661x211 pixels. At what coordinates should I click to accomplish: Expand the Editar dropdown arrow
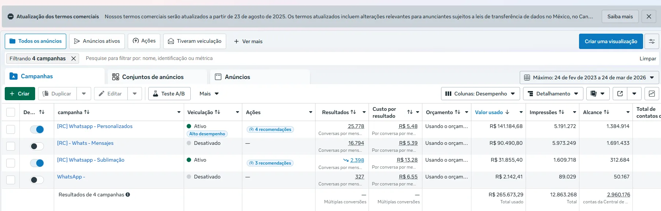pyautogui.click(x=135, y=94)
